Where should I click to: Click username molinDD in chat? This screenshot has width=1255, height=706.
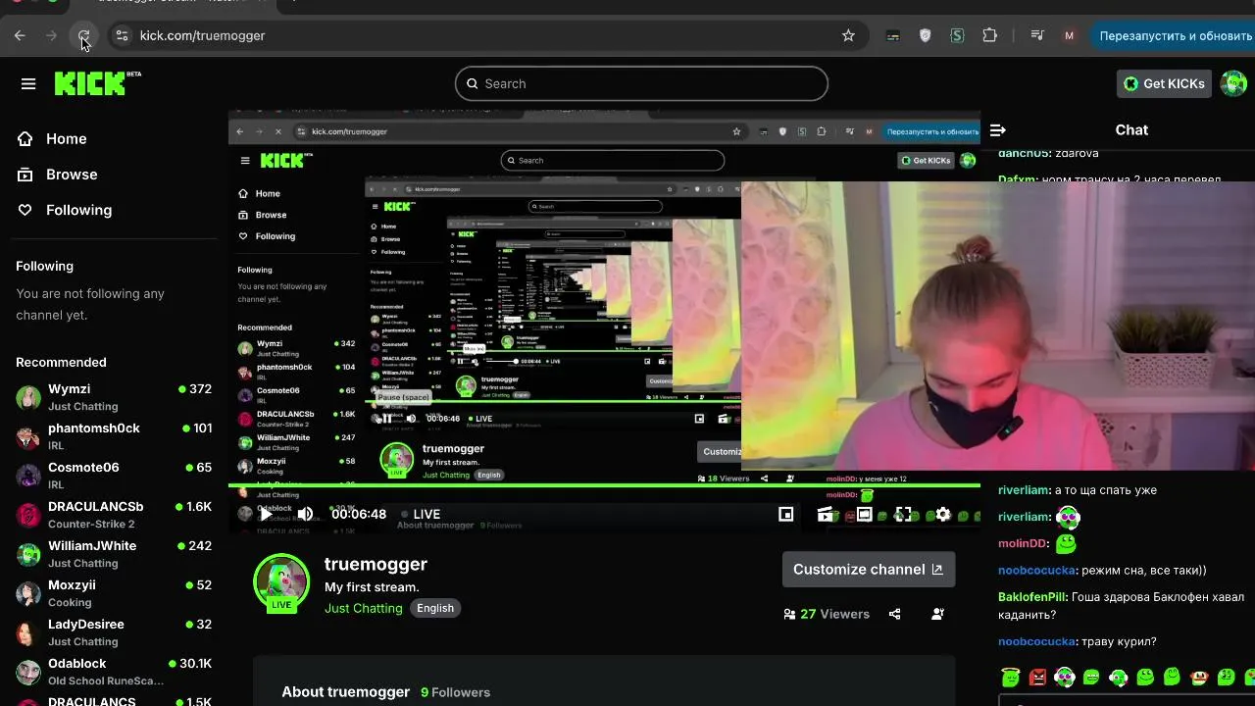pyautogui.click(x=1023, y=543)
